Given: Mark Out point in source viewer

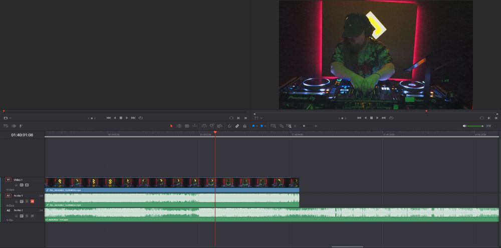Looking at the screenshot, I should tap(245, 118).
